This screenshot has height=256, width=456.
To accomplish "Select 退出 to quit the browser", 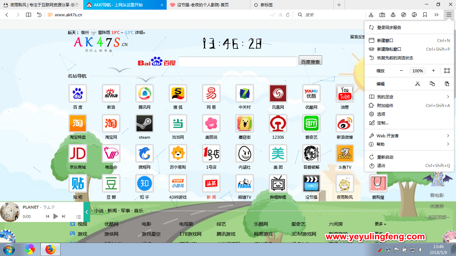I will coord(409,165).
